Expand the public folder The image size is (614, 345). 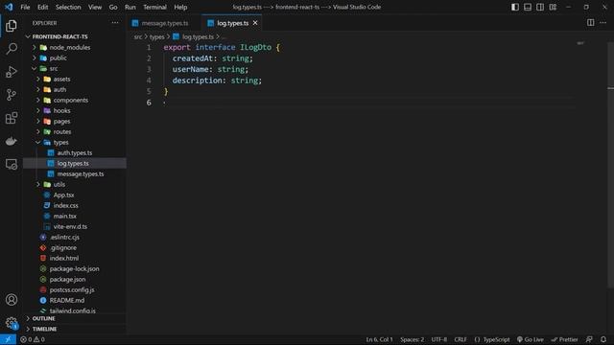(54, 57)
